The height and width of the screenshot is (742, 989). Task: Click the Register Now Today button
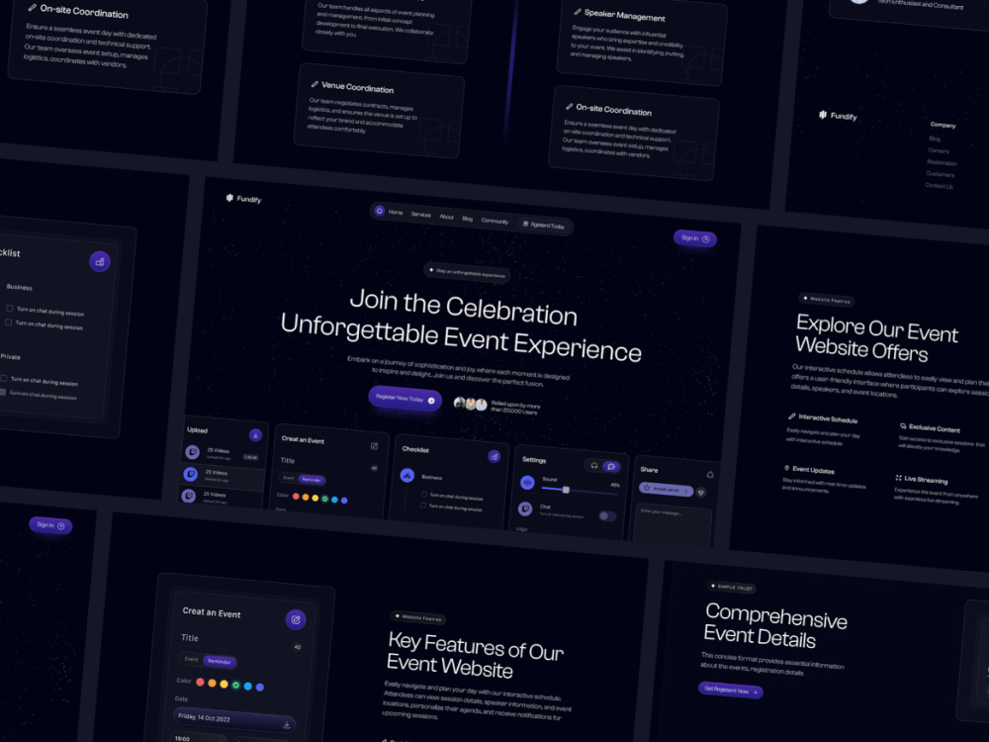405,398
